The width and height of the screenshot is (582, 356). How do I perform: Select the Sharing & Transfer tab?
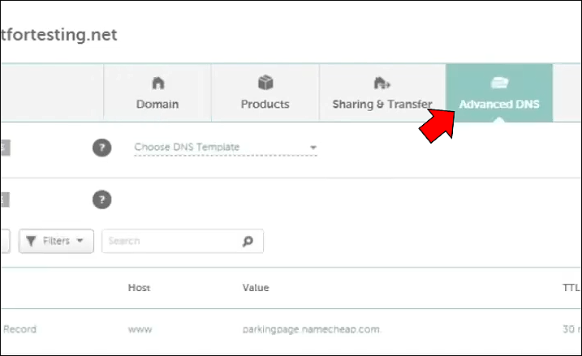[382, 104]
